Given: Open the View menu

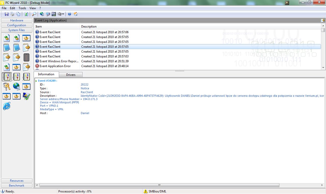Looking at the screenshot, I should point(33,8).
